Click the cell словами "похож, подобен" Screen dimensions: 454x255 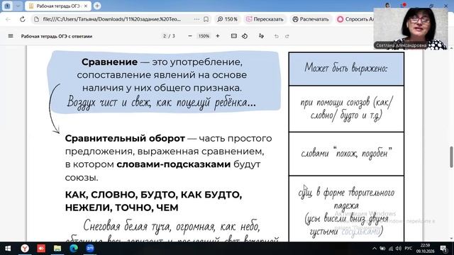346,154
